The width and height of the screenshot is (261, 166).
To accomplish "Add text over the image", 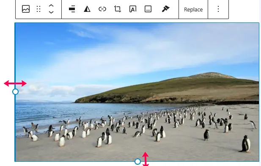I will coord(133,9).
